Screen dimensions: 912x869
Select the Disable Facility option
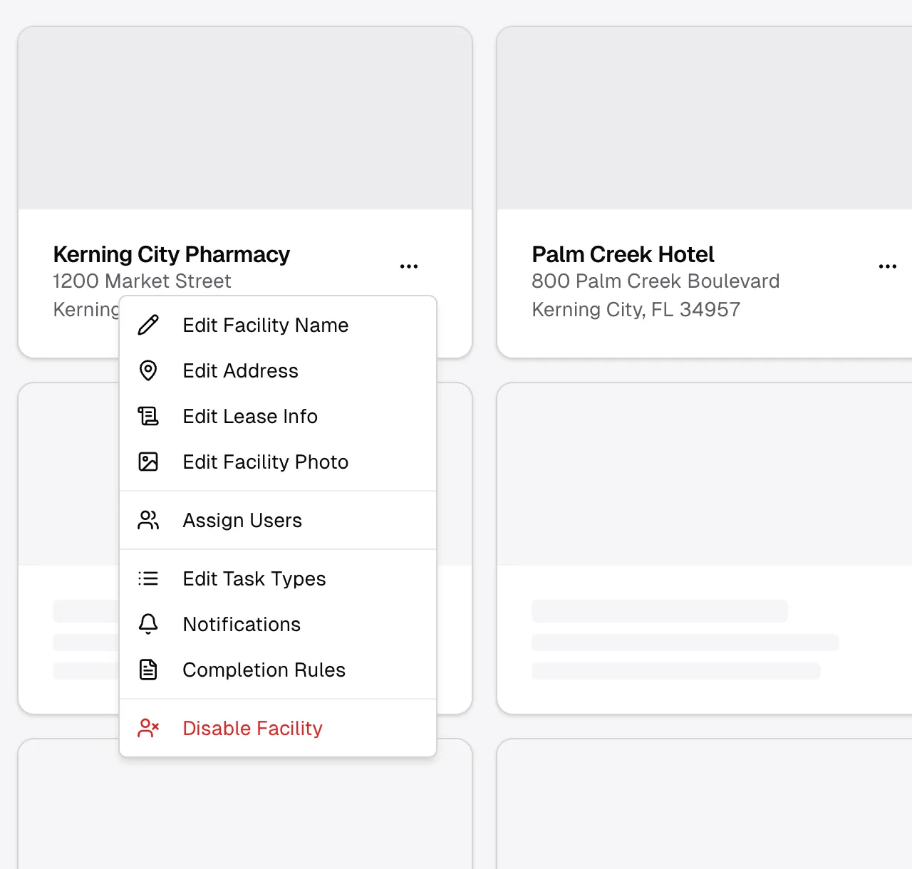tap(278, 728)
